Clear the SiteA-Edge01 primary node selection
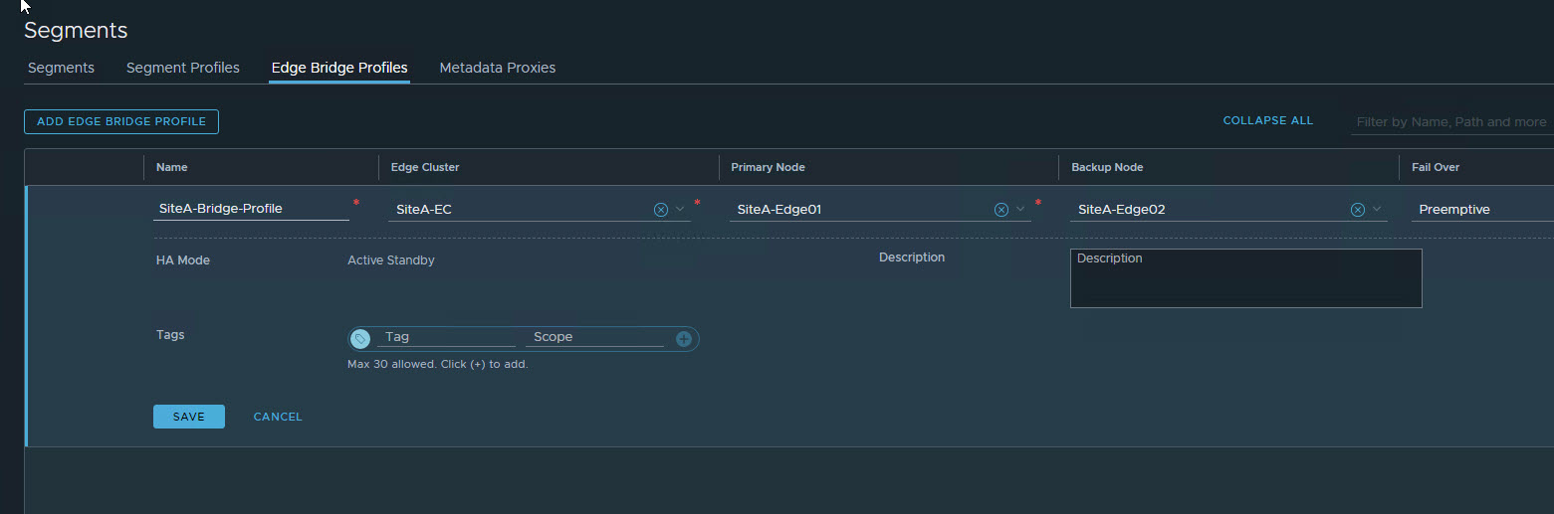1554x514 pixels. click(1001, 210)
